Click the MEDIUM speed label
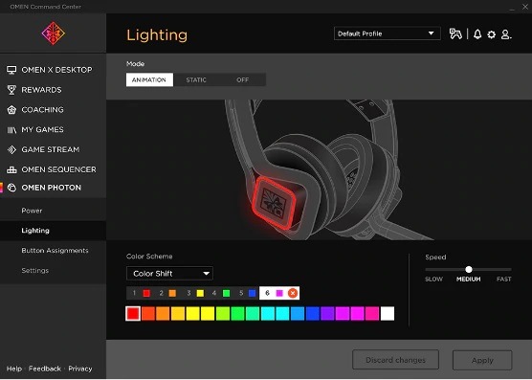This screenshot has width=532, height=380. tap(469, 279)
